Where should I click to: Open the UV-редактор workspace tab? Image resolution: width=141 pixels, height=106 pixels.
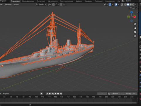53,1
